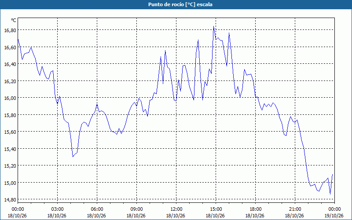Select the 09:00 time label
Image resolution: width=352 pixels, height=220 pixels.
136,209
